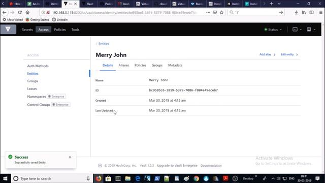The image size is (325, 183).
Task: Open the Most Visited bookmark
Action: (x=13, y=20)
